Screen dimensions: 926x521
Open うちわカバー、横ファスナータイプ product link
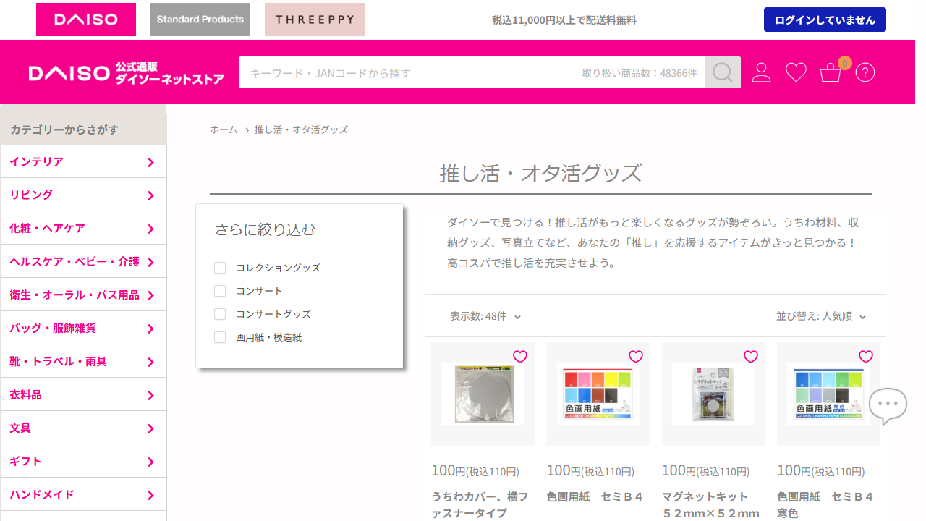pos(480,505)
